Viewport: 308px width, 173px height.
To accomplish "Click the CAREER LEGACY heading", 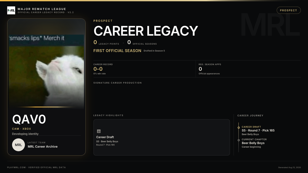I will coord(146,31).
